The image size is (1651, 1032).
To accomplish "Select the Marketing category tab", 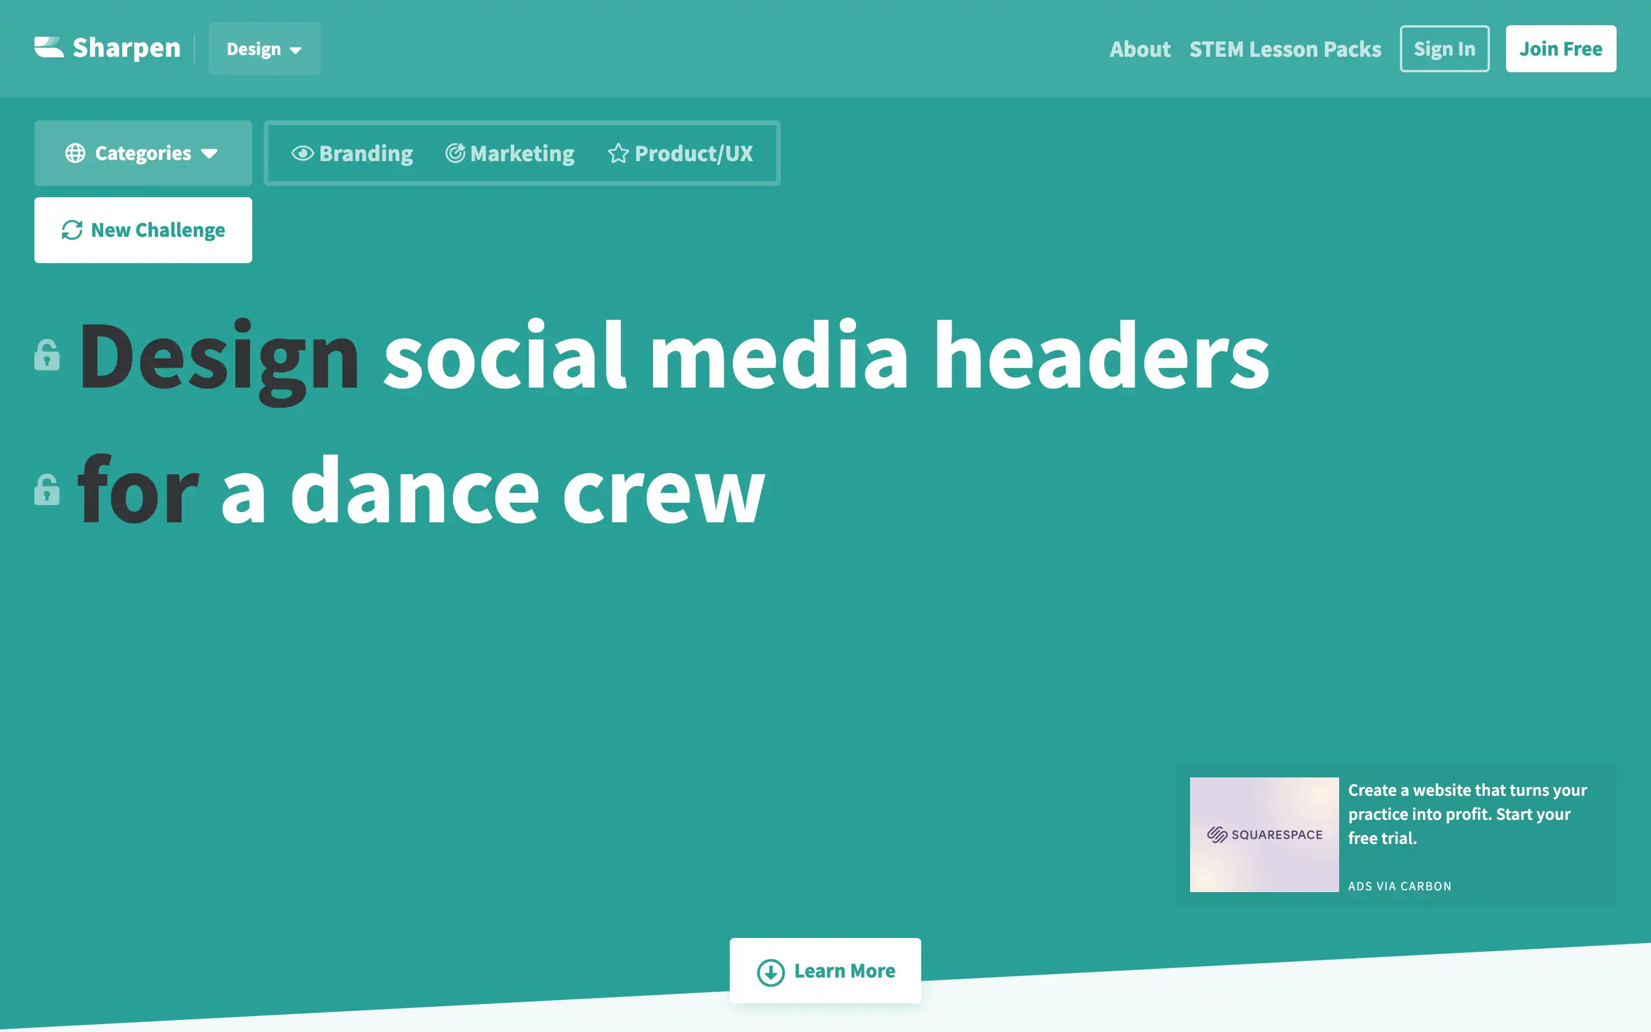I will pyautogui.click(x=522, y=154).
